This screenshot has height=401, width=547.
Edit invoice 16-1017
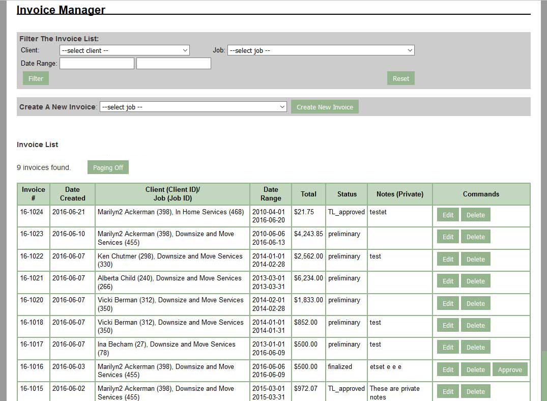[448, 347]
